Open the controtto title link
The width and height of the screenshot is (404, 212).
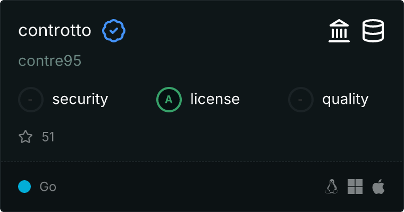[x=55, y=31]
